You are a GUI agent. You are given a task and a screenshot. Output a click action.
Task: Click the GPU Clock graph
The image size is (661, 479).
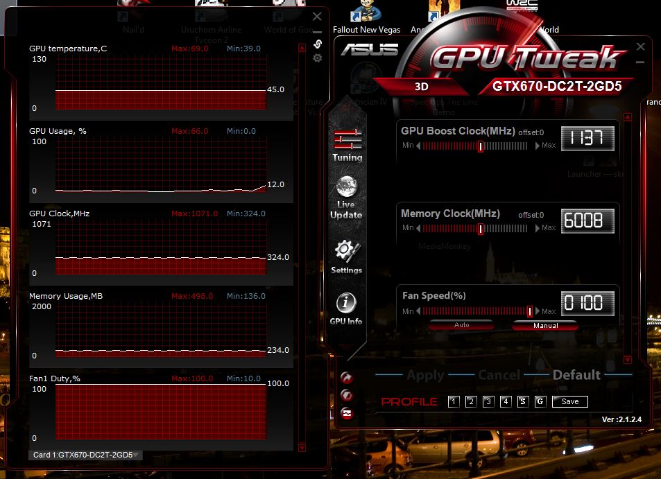161,248
